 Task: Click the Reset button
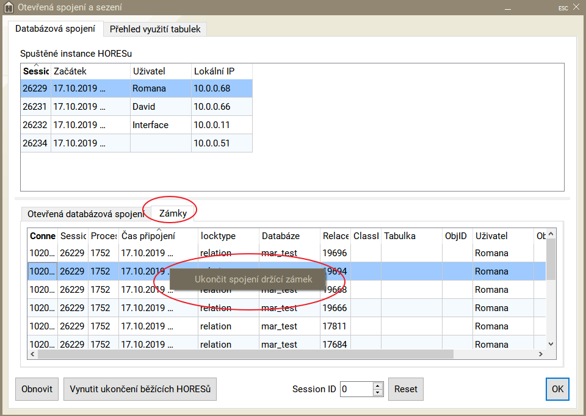click(405, 389)
